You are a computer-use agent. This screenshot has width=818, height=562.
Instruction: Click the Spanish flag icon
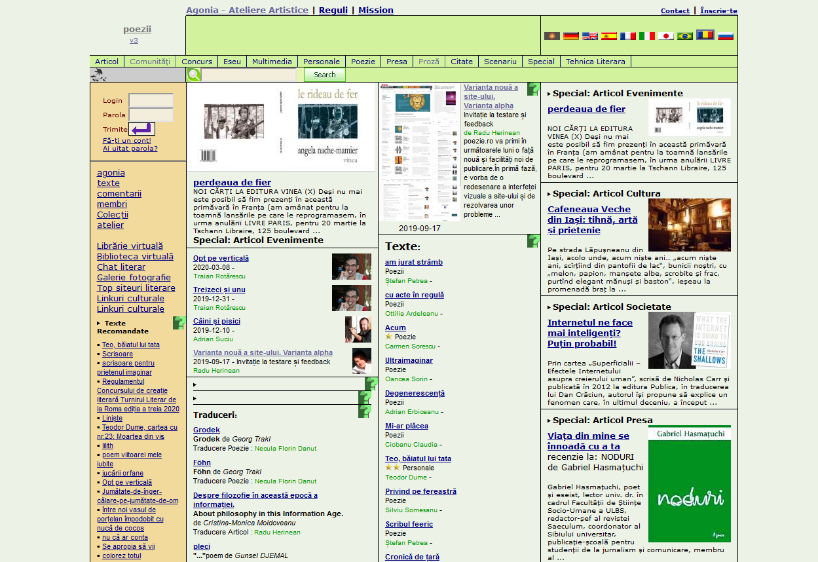pos(609,36)
